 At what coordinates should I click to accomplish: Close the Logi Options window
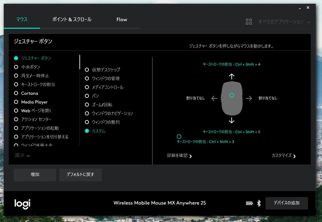(x=308, y=7)
